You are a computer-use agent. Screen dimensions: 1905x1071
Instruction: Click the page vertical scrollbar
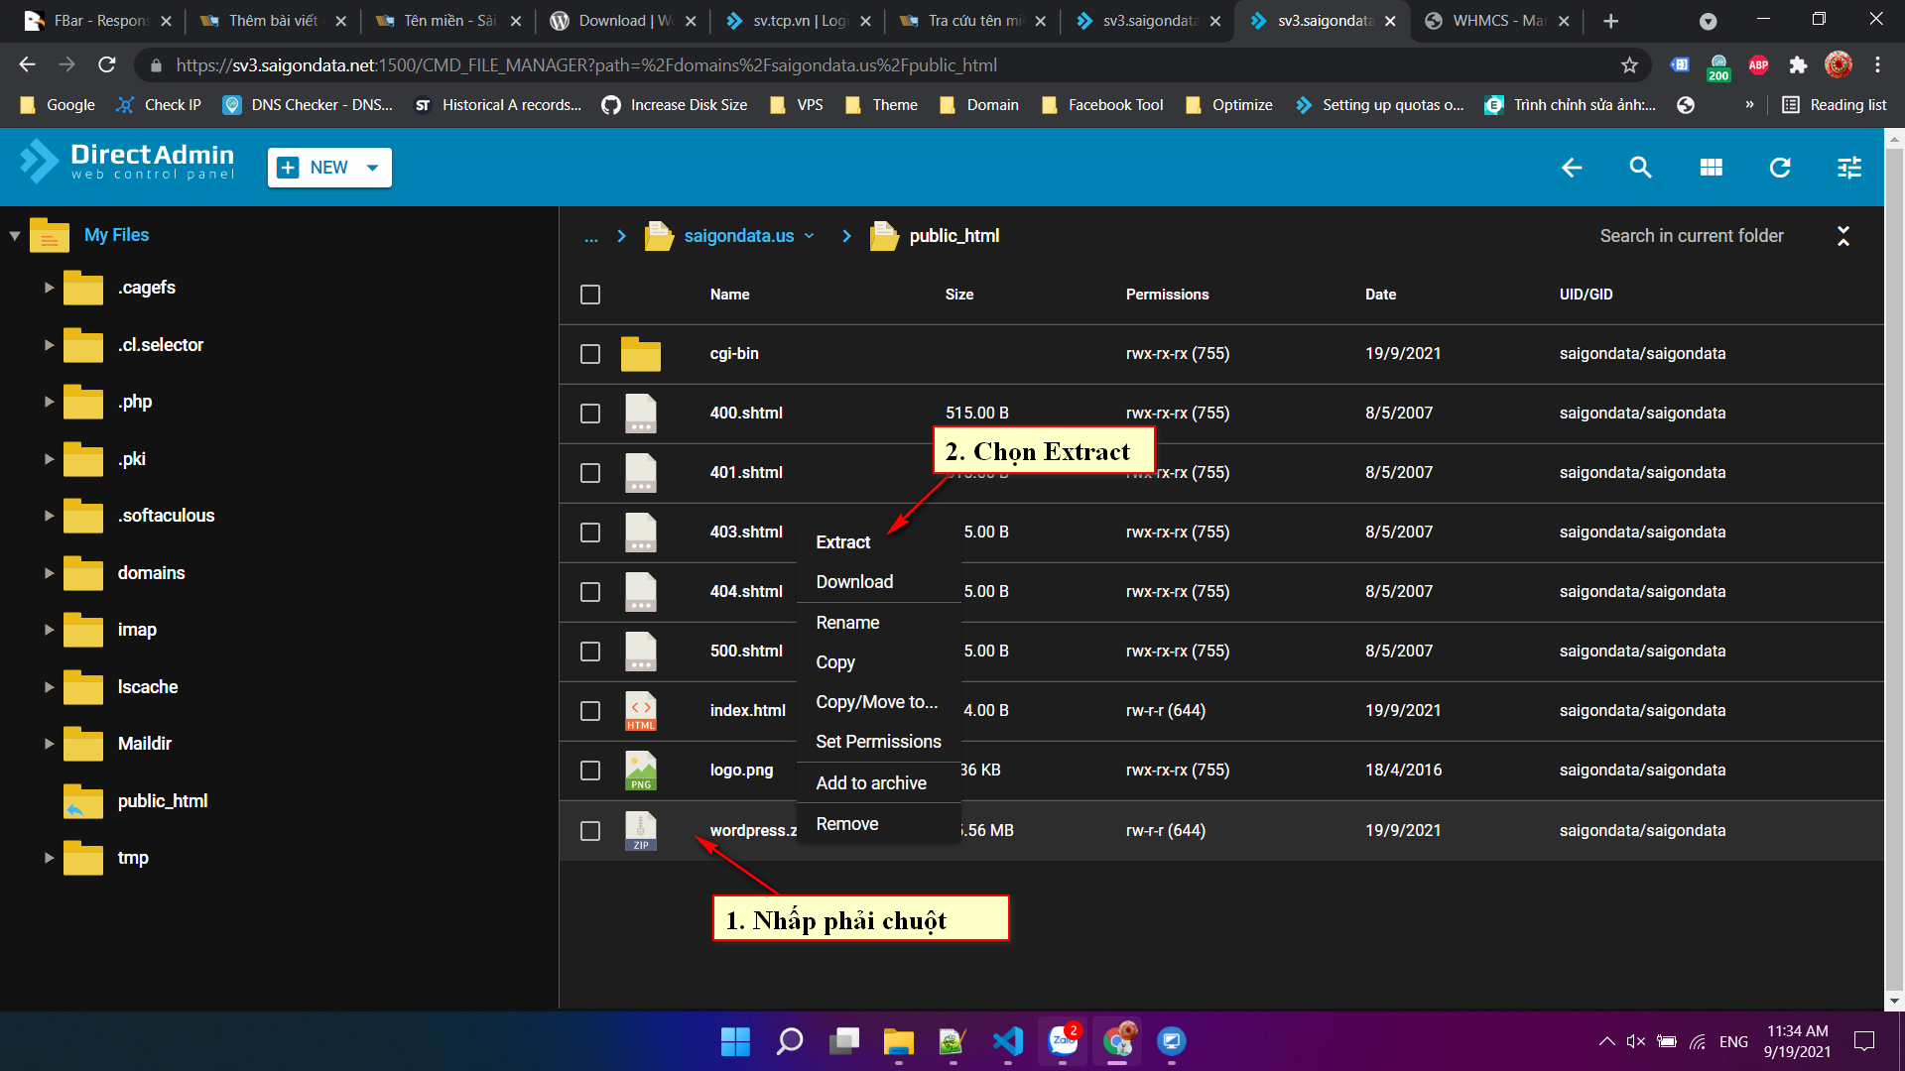coord(1894,570)
